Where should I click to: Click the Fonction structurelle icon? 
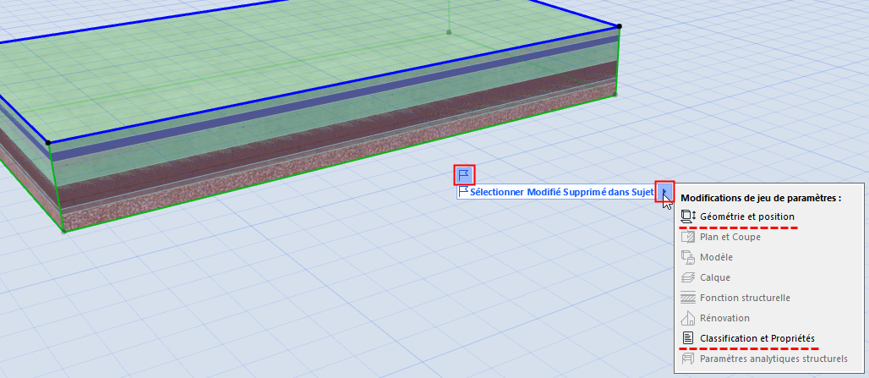(x=688, y=298)
